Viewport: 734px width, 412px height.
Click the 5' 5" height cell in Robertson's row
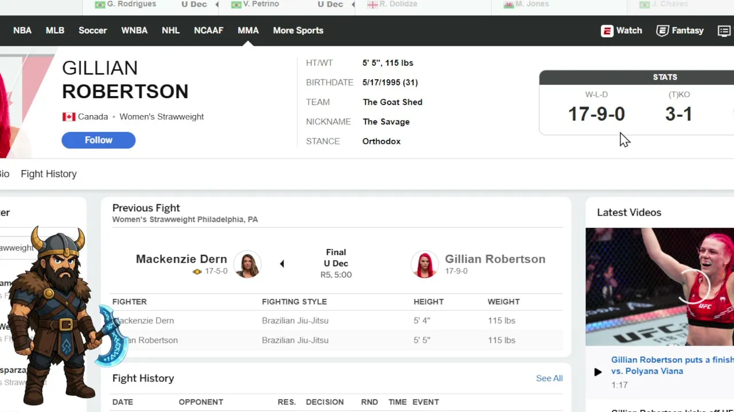tap(421, 340)
